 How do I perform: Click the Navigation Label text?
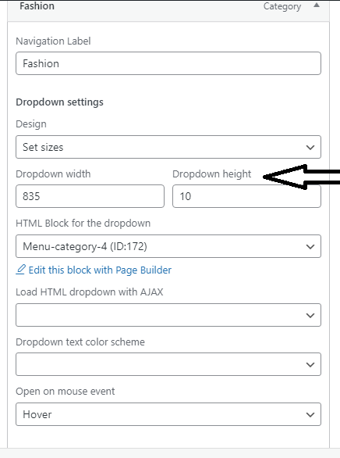53,41
